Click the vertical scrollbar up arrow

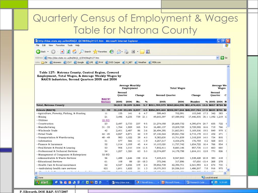[x=228, y=66]
